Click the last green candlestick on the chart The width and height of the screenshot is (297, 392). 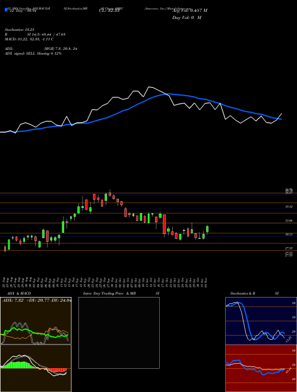[207, 229]
